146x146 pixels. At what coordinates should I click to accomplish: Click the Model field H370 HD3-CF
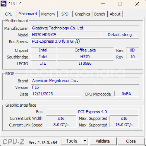(x=65, y=35)
